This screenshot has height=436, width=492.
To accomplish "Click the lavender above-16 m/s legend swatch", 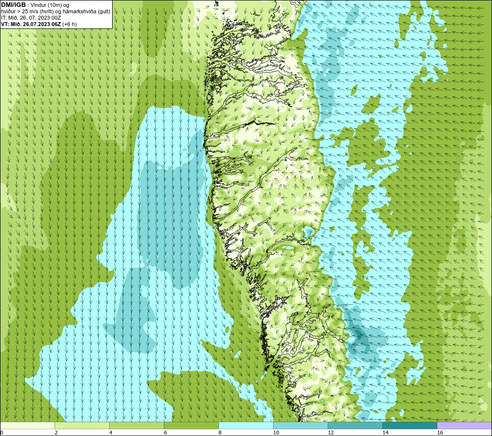I will 464,426.
